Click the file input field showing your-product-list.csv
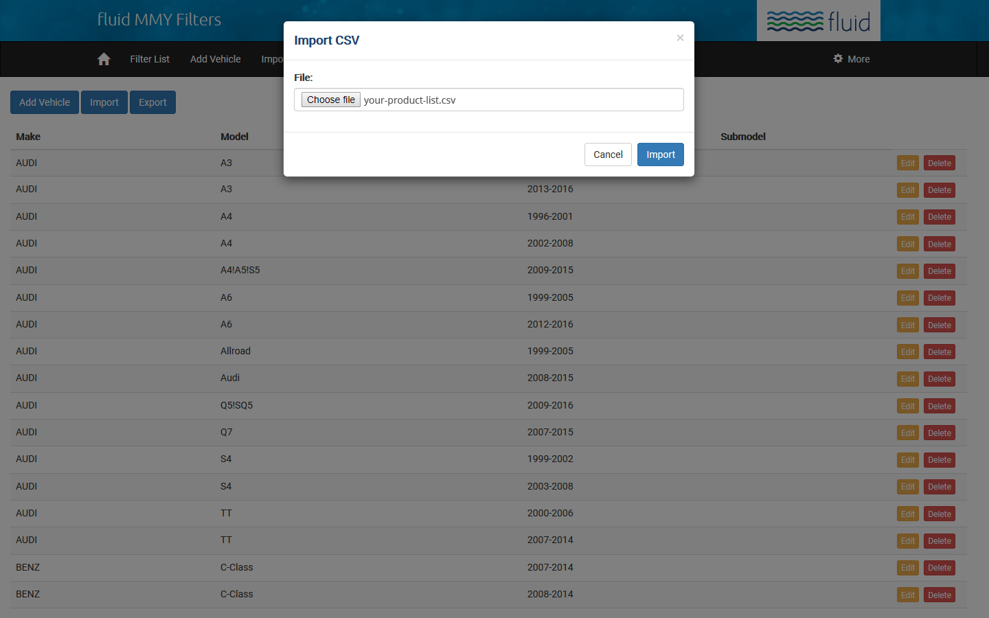Viewport: 989px width, 618px height. click(488, 100)
